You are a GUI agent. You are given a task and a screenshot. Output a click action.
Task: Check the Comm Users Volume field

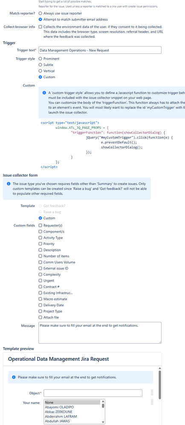[x=40, y=262]
